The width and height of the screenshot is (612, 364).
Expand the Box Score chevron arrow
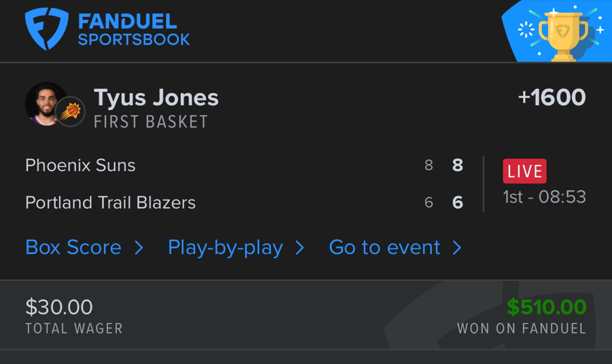click(139, 248)
